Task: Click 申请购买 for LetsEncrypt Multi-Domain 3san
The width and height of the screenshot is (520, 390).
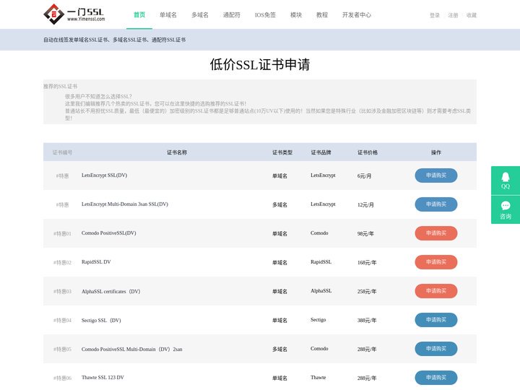Action: pos(436,204)
